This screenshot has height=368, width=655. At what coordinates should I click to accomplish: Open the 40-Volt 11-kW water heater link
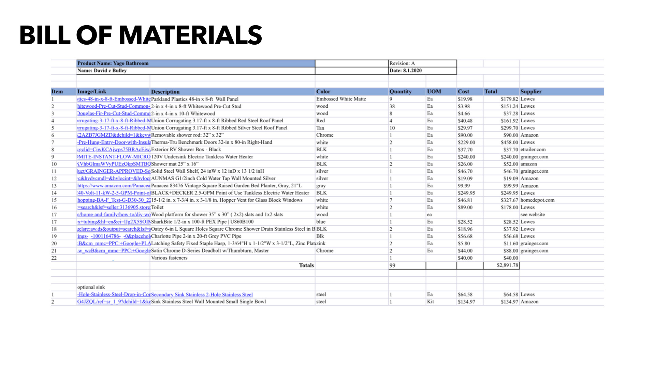pos(114,193)
